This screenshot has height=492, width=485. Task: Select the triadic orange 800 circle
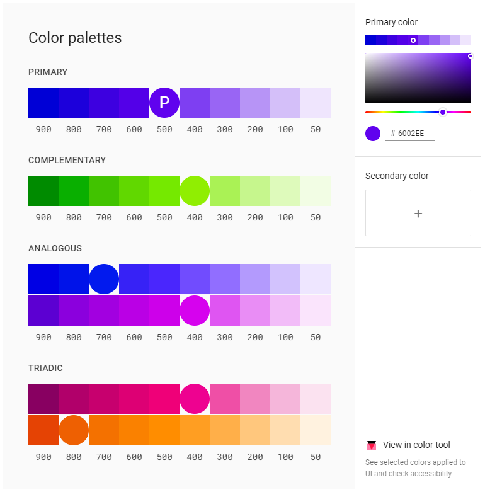[74, 430]
